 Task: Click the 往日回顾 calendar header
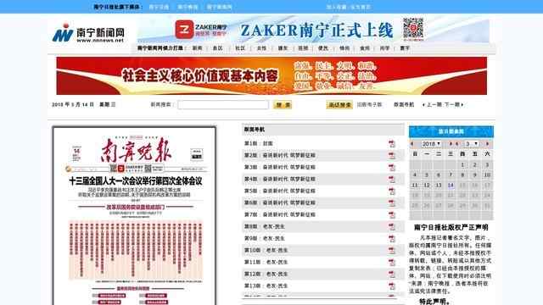(451, 132)
